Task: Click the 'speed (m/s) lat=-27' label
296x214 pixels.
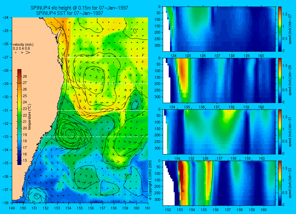Action: [290, 29]
